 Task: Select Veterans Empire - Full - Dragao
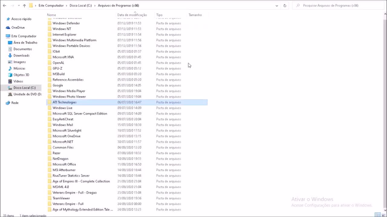click(x=75, y=193)
